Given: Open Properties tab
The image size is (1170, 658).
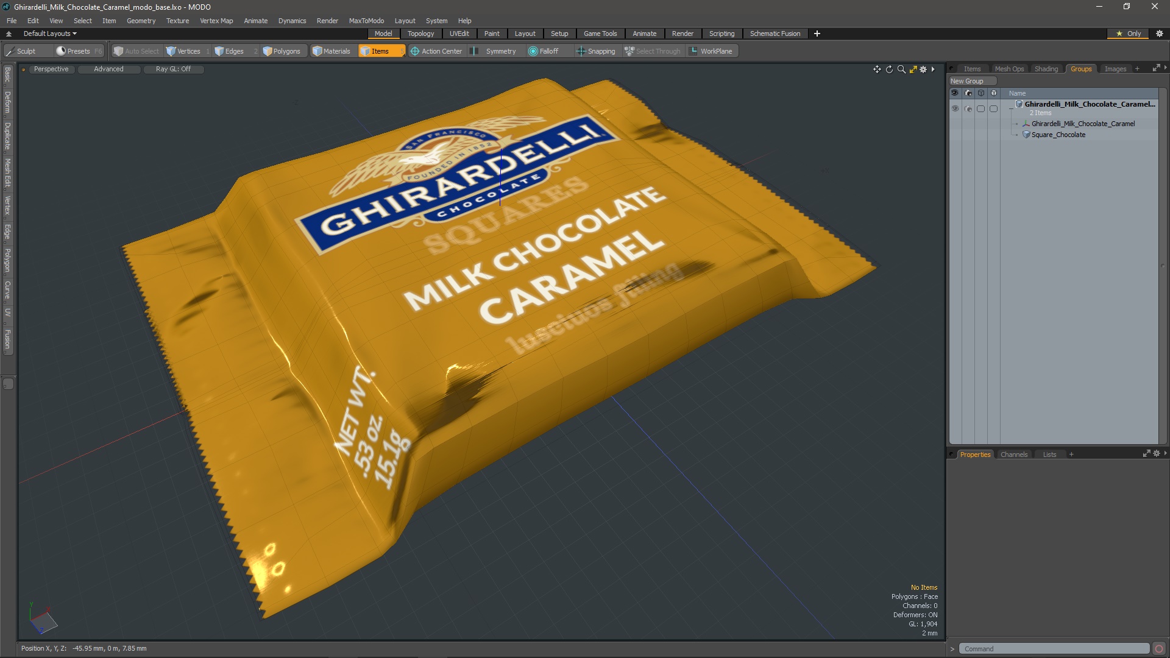Looking at the screenshot, I should pos(975,455).
